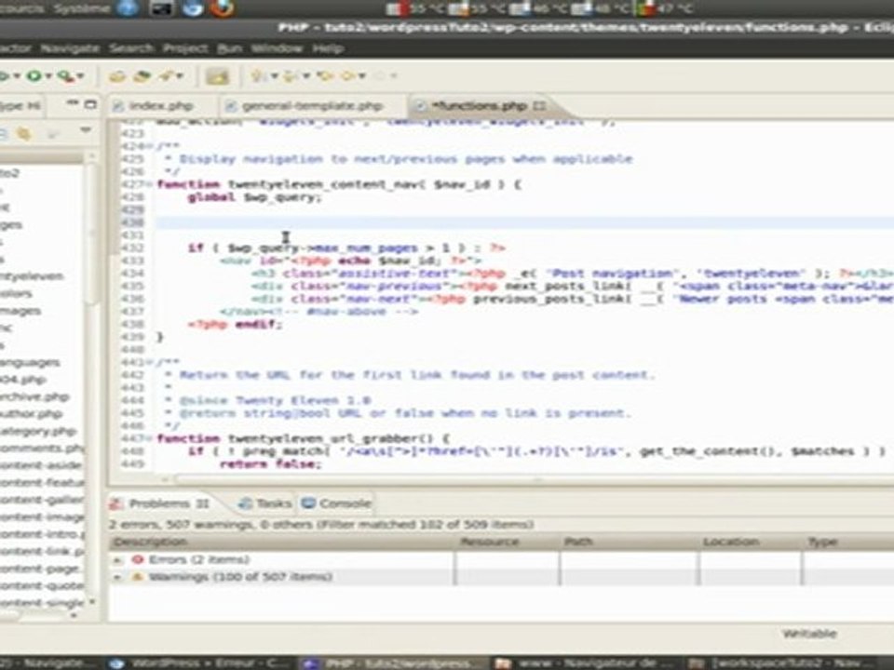Select comments.php in the explorer tree
Image resolution: width=894 pixels, height=670 pixels.
(41, 449)
